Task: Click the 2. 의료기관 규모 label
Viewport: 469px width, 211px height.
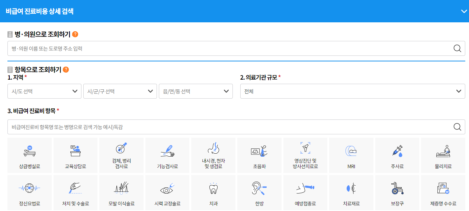Action: tap(258, 77)
